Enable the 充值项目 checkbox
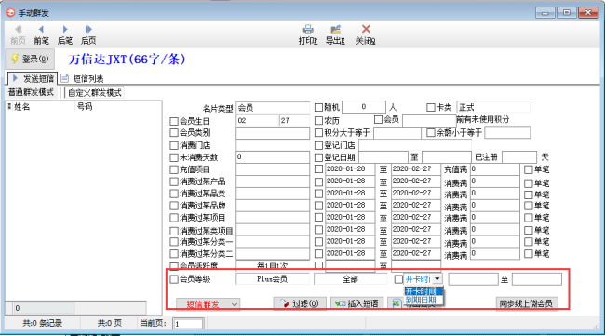The height and width of the screenshot is (336, 605). pyautogui.click(x=174, y=169)
